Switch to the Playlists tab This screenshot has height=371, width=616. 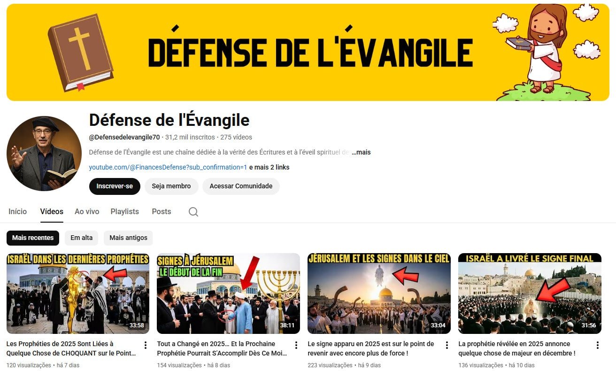point(125,212)
